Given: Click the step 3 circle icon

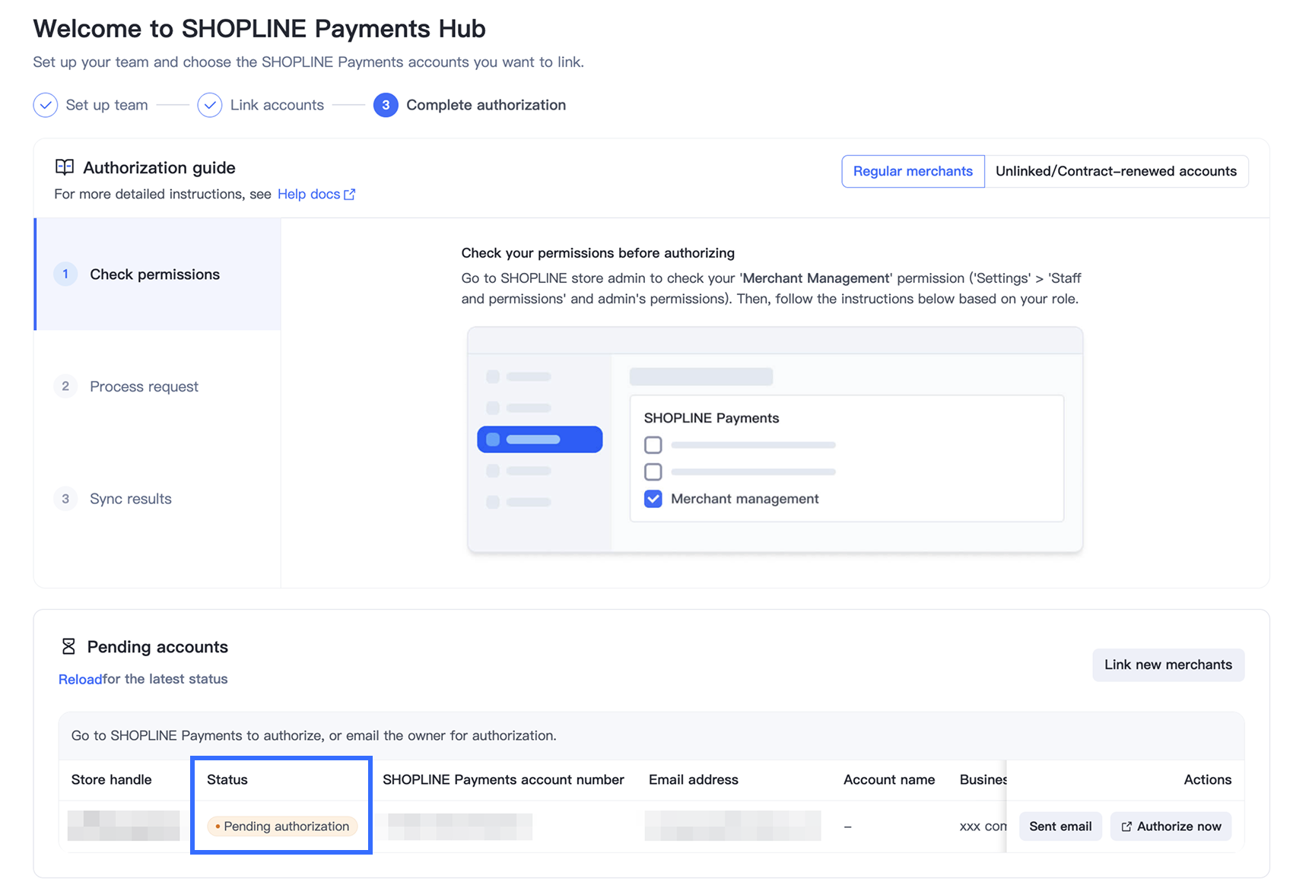Looking at the screenshot, I should (386, 105).
